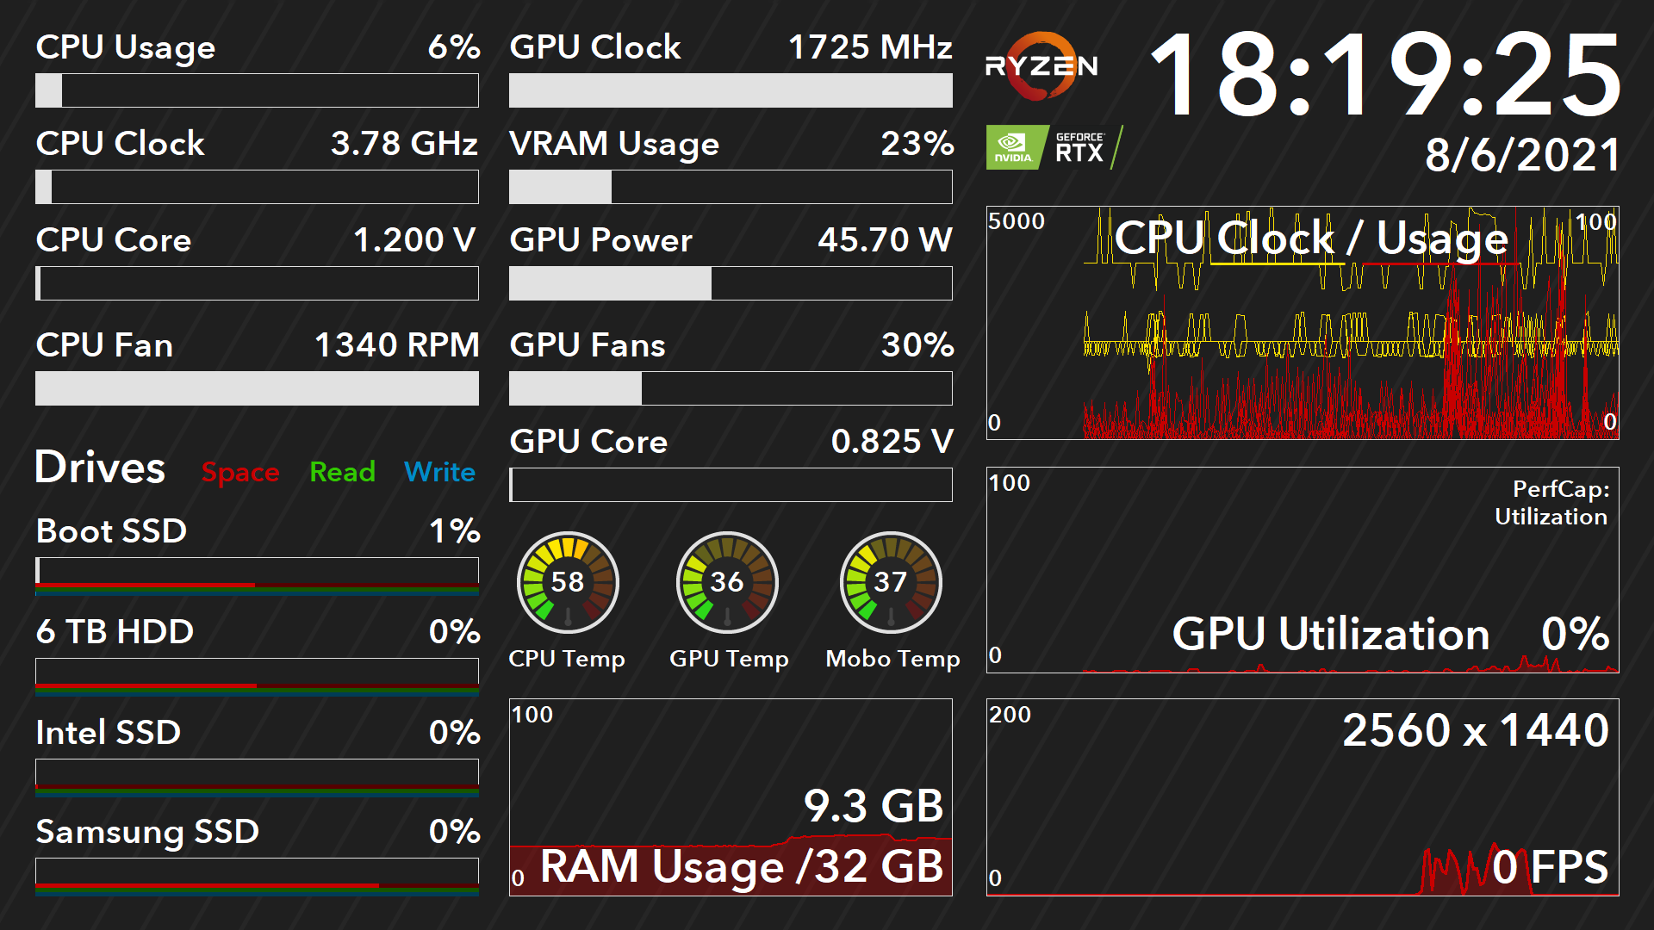
Task: Click the NVIDIA GeForce RTX logo
Action: tap(1053, 147)
